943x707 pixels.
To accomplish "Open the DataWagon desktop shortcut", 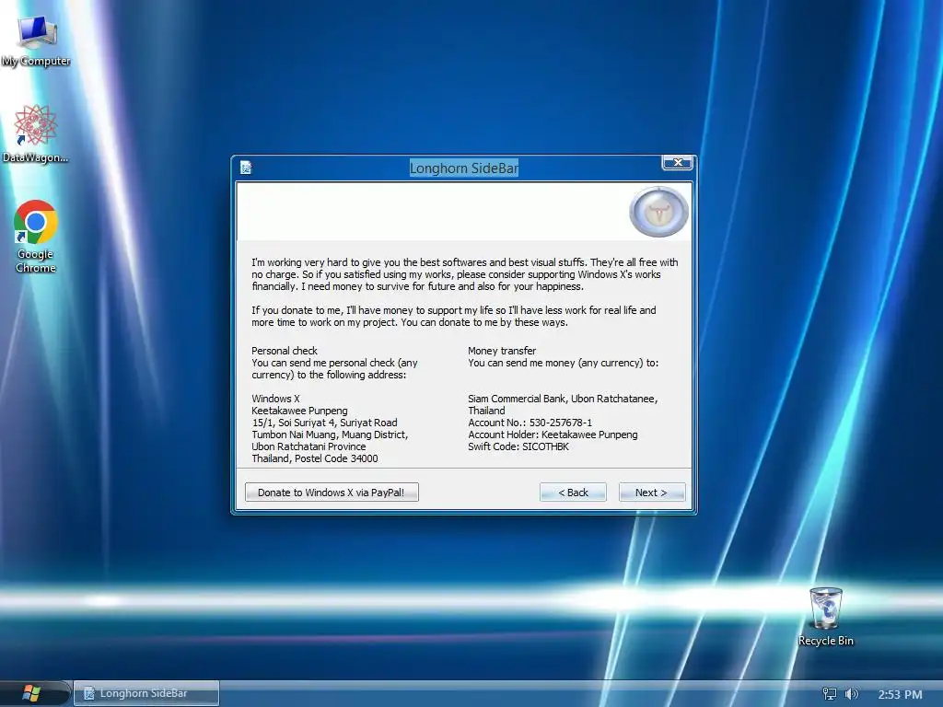I will coord(35,133).
